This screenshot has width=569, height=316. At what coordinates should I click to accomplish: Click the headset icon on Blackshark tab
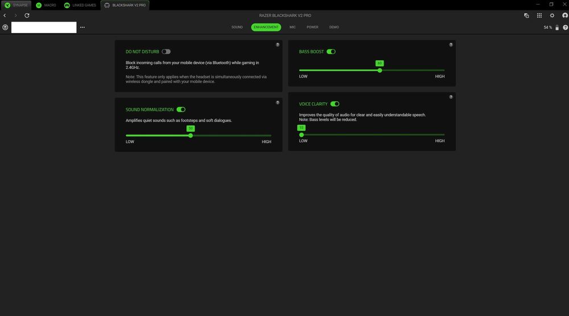pos(107,5)
